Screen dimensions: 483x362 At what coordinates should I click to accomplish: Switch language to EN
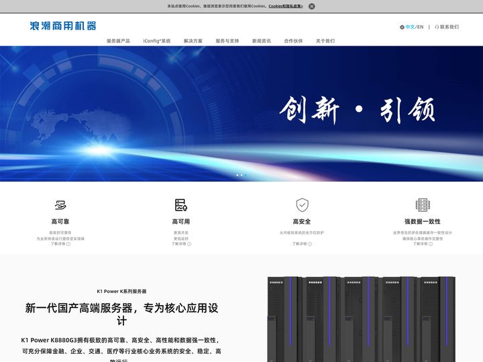point(420,27)
